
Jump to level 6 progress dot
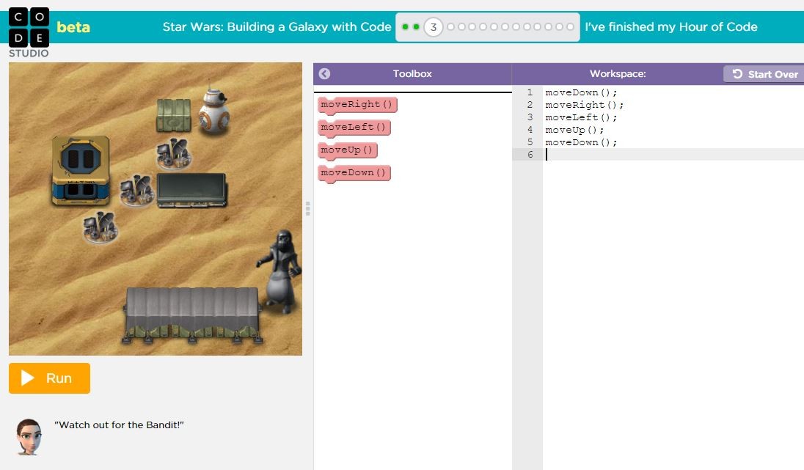[x=472, y=26]
